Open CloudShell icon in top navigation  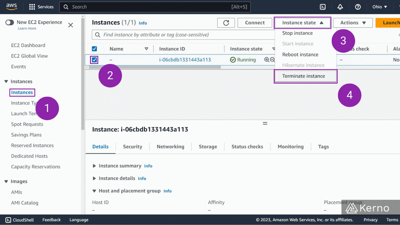tap(323, 7)
